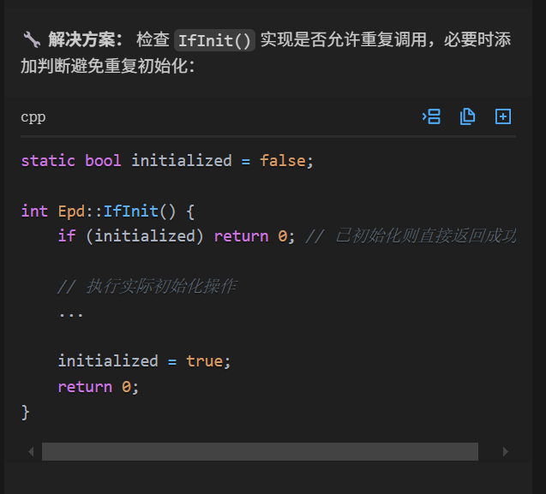Click the horizontal scrollbar thumb
546x494 pixels.
click(x=260, y=451)
